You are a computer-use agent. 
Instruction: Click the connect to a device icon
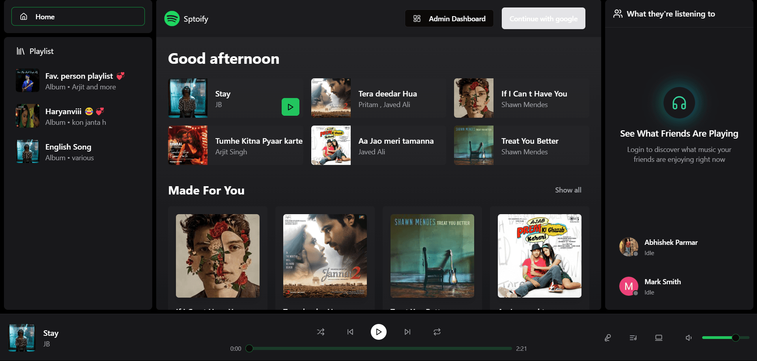tap(658, 338)
